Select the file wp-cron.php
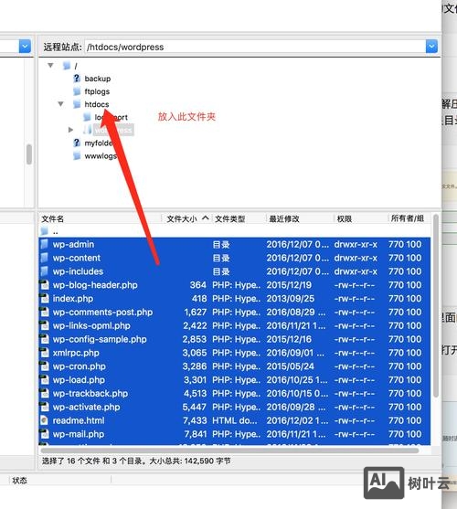The image size is (457, 509). pos(80,366)
